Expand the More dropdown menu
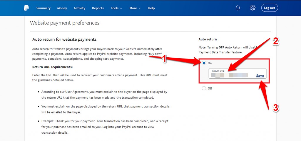 coord(135,8)
